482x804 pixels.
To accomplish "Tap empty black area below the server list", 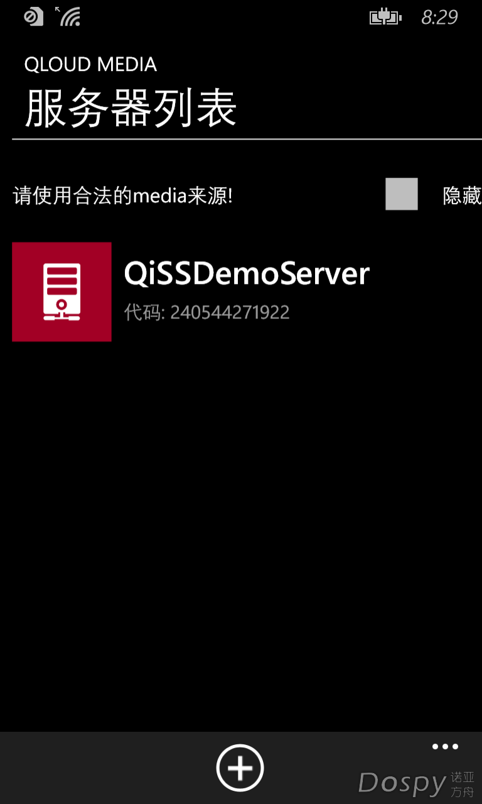I will 241,534.
